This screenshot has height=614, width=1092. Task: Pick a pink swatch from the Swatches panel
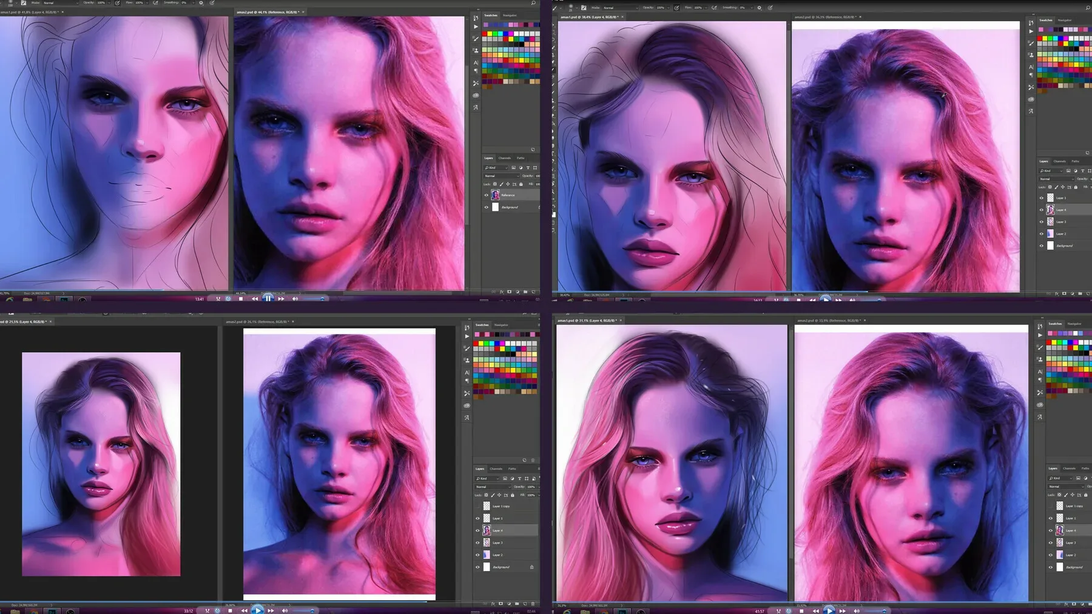point(477,335)
